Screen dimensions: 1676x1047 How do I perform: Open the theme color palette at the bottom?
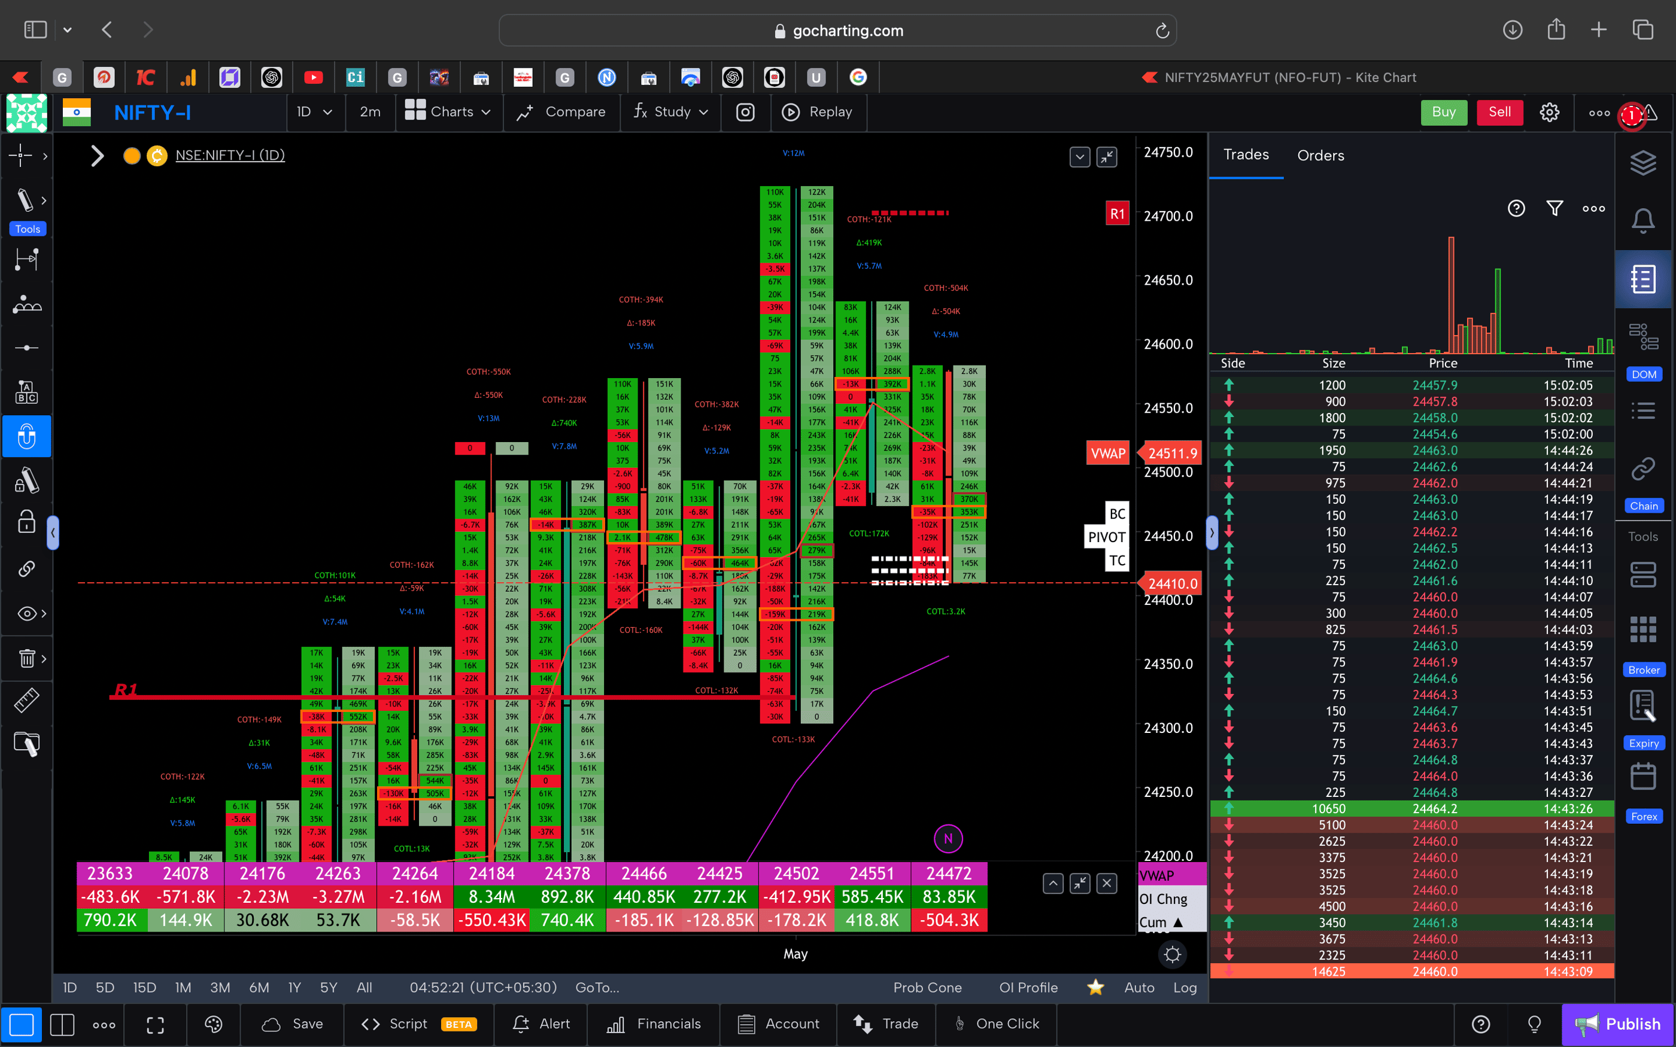click(x=213, y=1024)
